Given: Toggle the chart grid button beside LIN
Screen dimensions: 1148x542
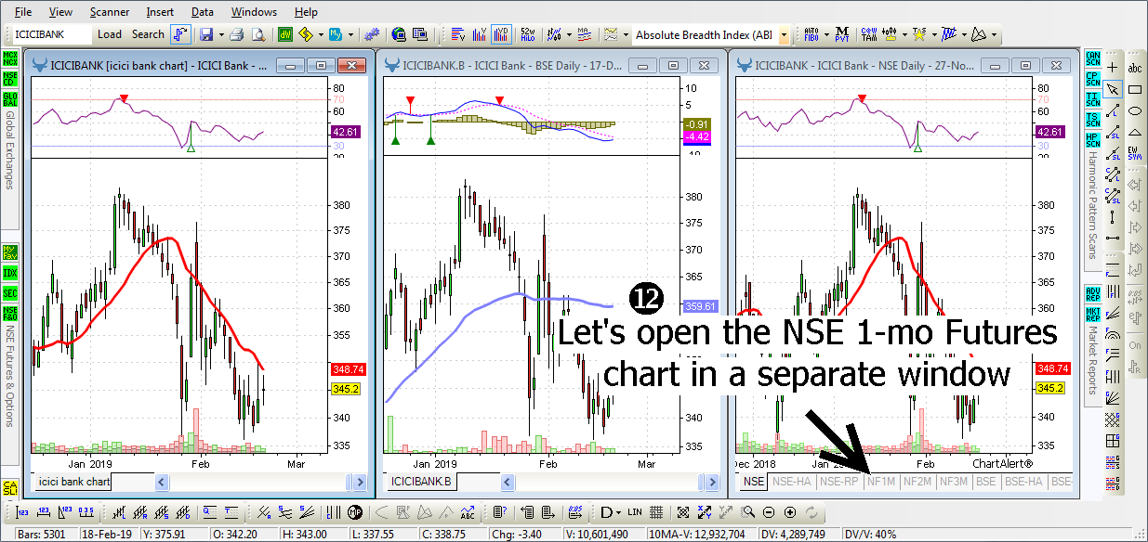Looking at the screenshot, I should click(x=656, y=512).
